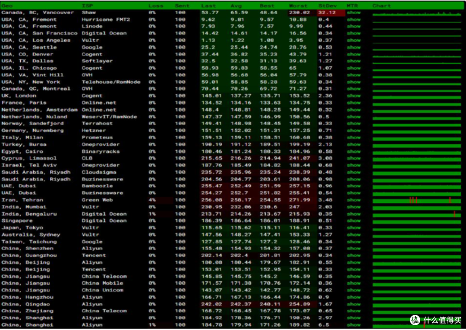Click show in the China Mobile Jiangsu row
The width and height of the screenshot is (466, 330).
[x=354, y=283]
